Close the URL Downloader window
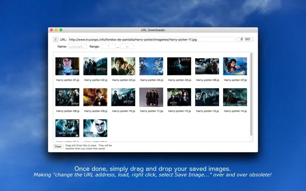 51,30
